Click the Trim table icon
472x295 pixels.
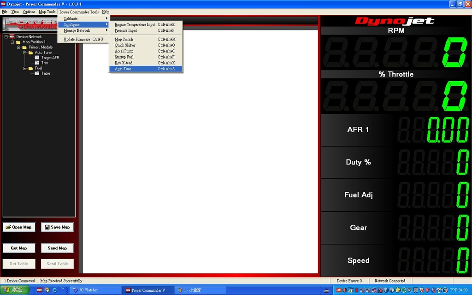(37, 63)
